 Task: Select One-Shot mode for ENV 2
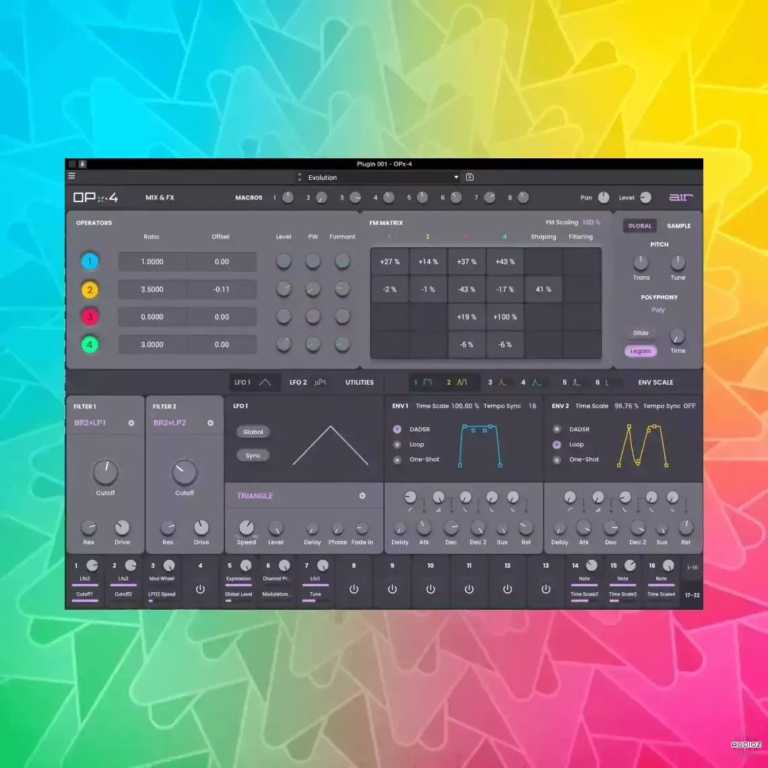pos(557,459)
